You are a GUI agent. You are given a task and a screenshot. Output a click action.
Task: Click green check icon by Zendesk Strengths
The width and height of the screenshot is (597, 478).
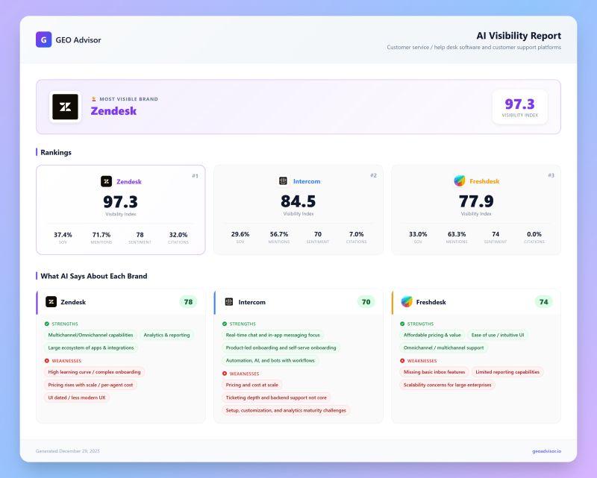pyautogui.click(x=47, y=324)
